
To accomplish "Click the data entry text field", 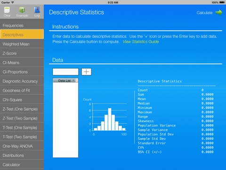I will [65, 72].
